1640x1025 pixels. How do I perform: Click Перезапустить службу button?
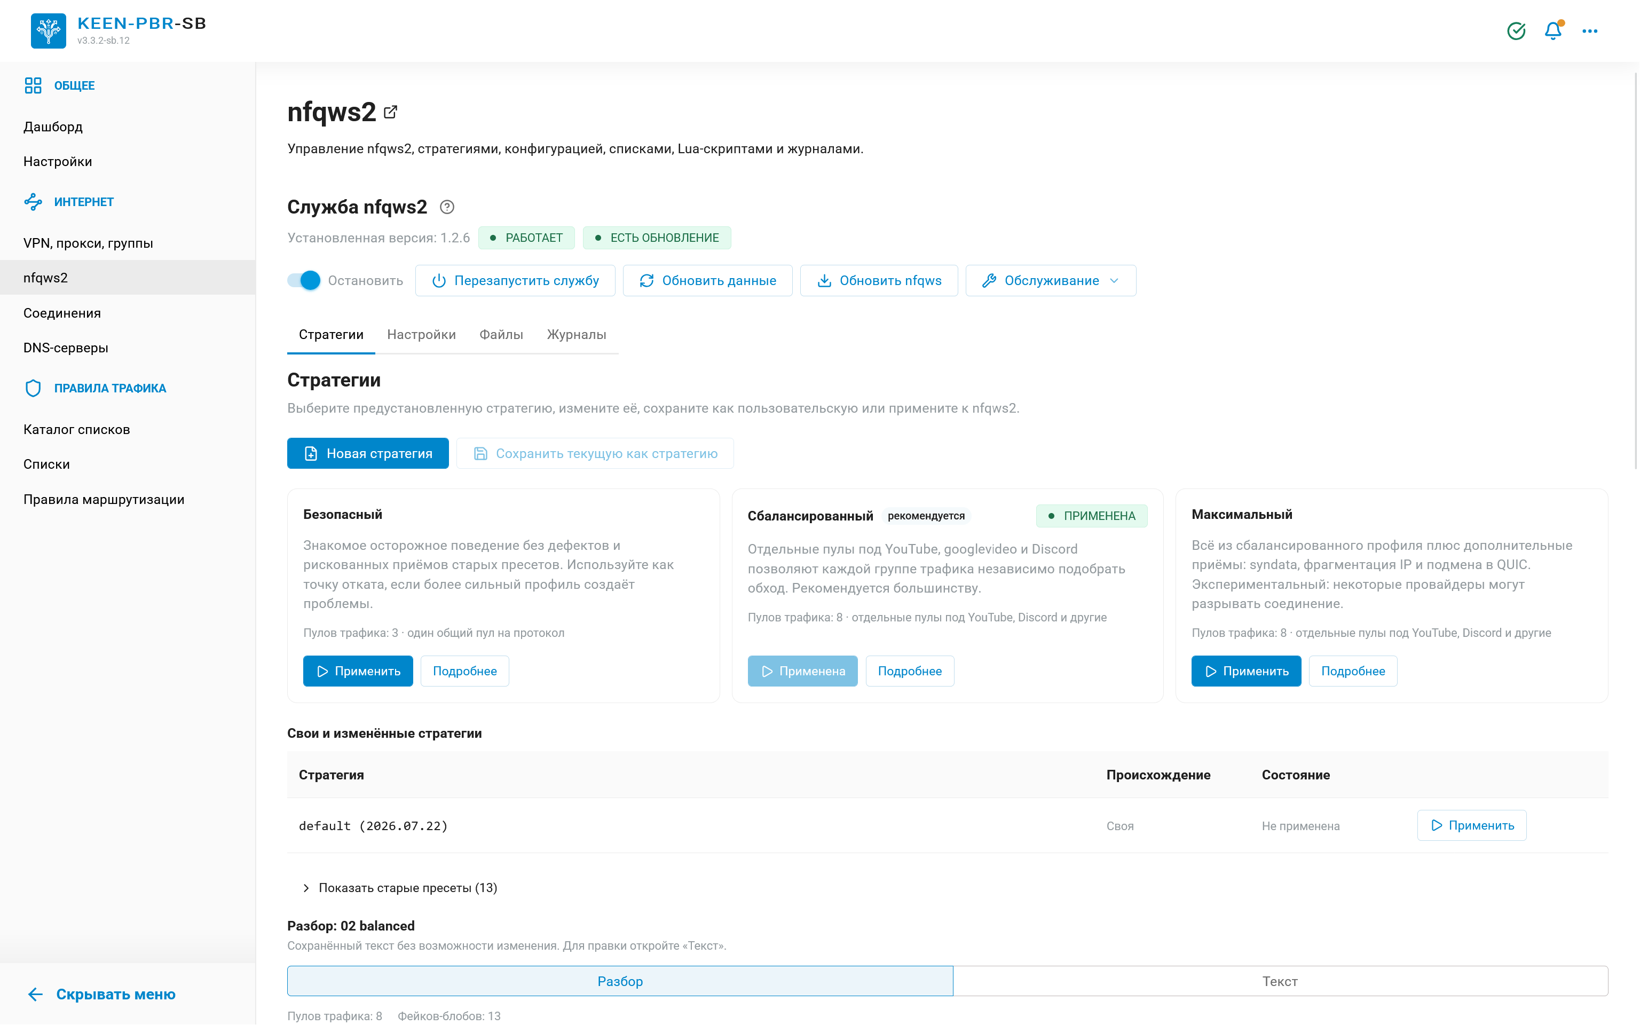(515, 281)
